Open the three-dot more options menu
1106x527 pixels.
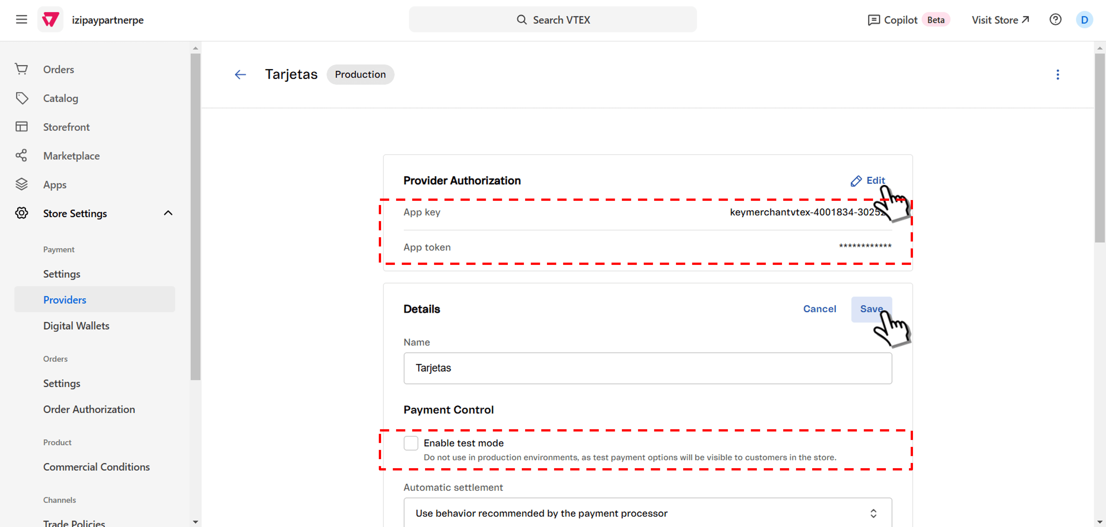(x=1057, y=75)
